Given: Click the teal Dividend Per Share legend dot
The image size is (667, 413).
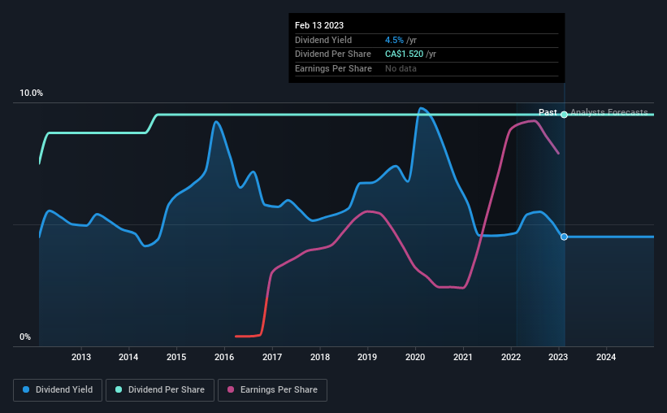Looking at the screenshot, I should tap(119, 389).
